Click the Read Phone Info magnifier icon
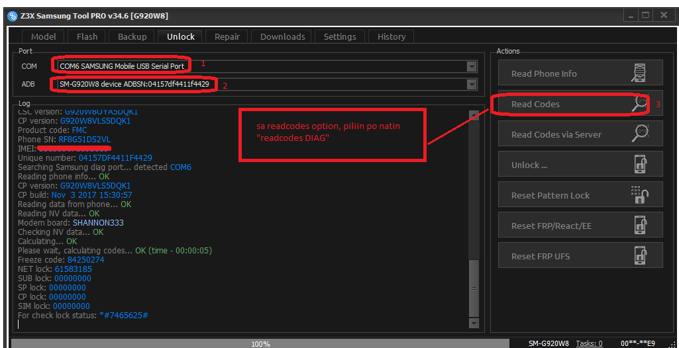This screenshot has height=348, width=679. pos(639,73)
